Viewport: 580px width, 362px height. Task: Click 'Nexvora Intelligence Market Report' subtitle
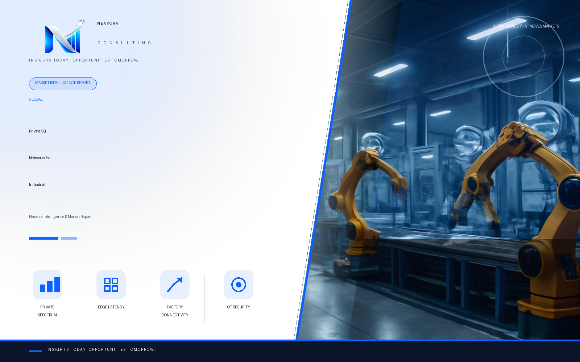pyautogui.click(x=60, y=216)
